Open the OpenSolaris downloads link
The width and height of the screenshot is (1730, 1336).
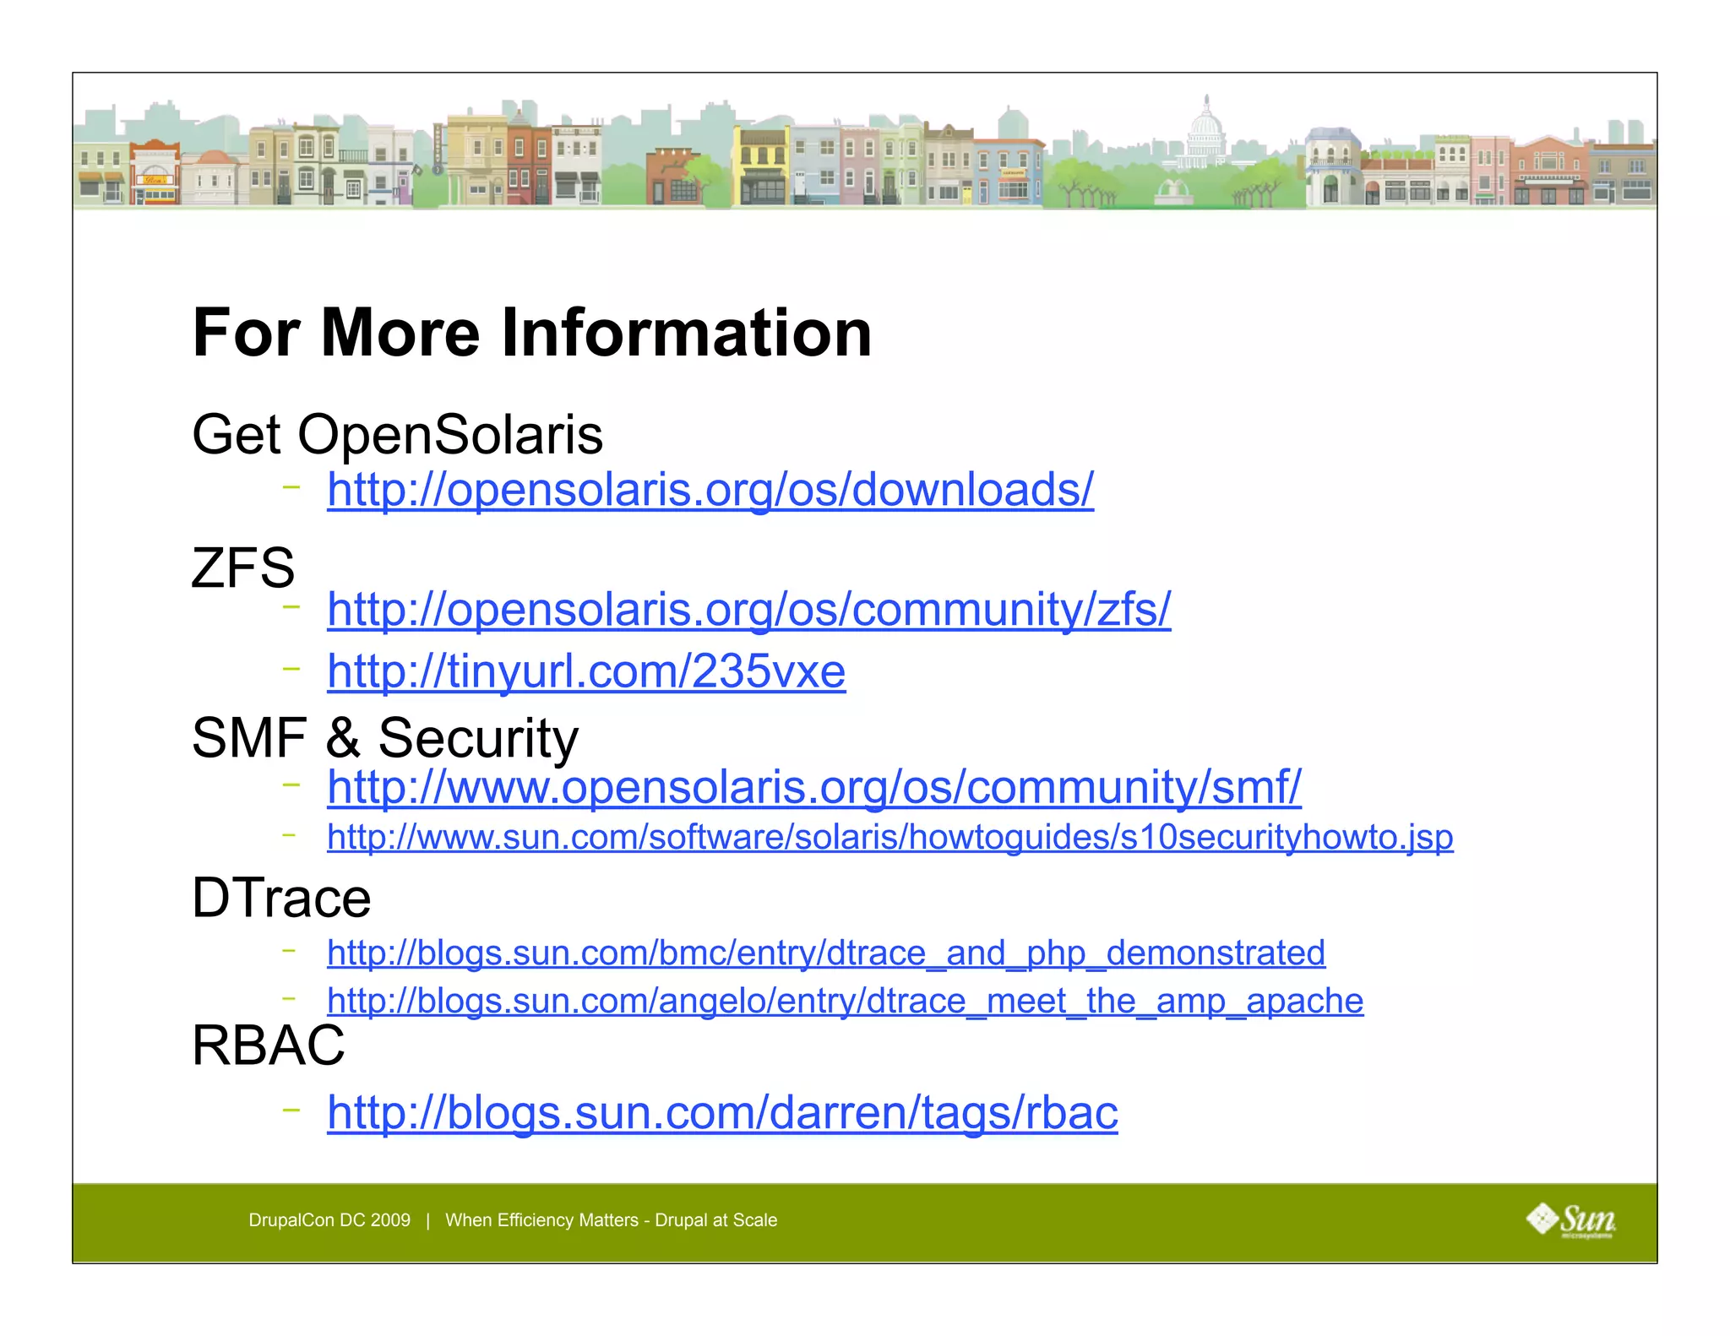710,490
